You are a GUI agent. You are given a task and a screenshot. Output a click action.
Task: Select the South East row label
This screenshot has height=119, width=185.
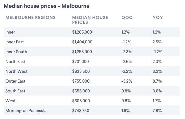click(15, 91)
